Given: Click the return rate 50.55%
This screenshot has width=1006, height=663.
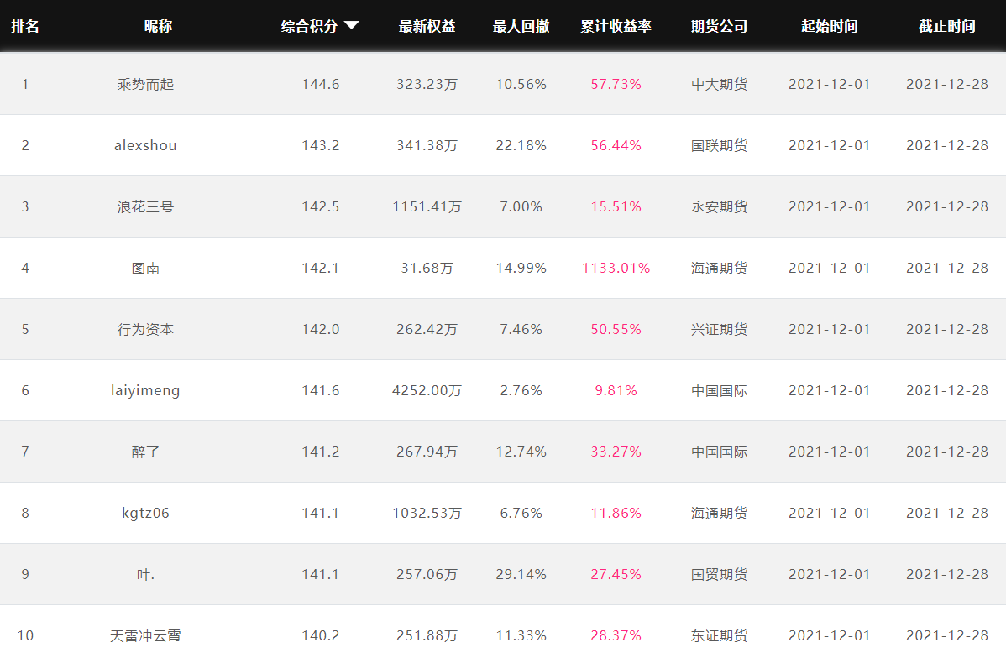Looking at the screenshot, I should click(x=616, y=329).
